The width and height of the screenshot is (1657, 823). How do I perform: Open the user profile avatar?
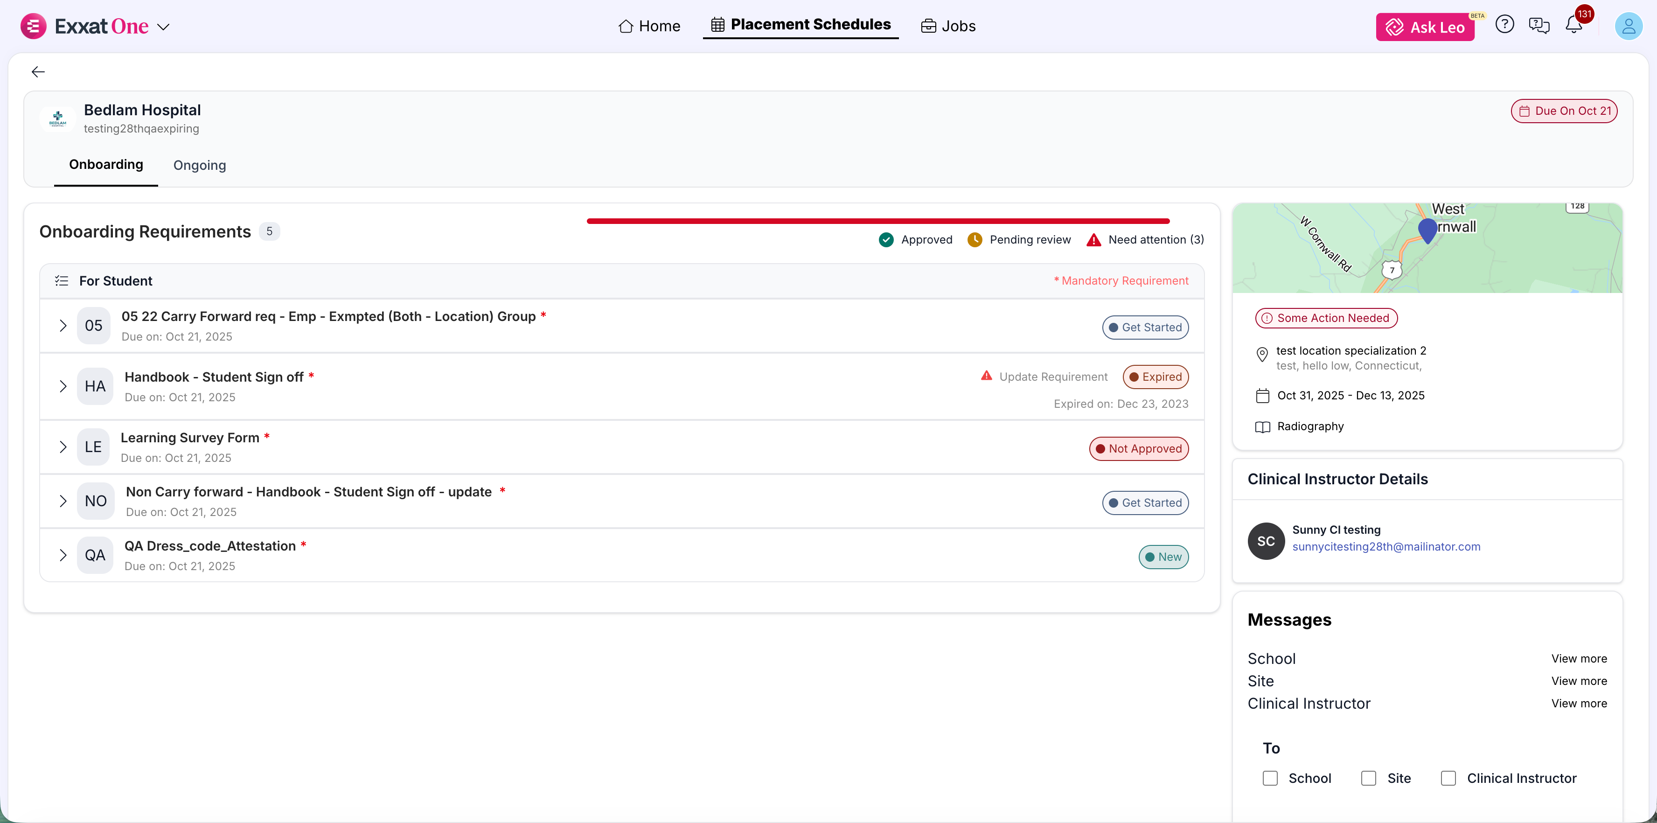point(1628,27)
